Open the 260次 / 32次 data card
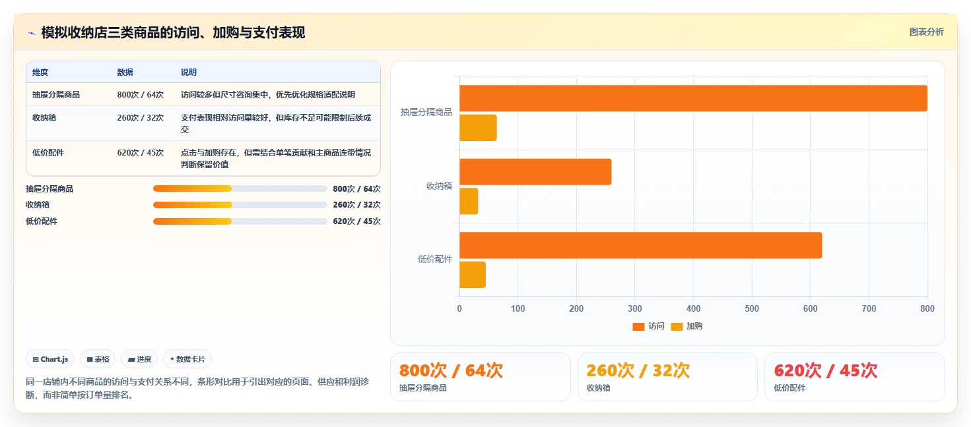 pos(667,377)
